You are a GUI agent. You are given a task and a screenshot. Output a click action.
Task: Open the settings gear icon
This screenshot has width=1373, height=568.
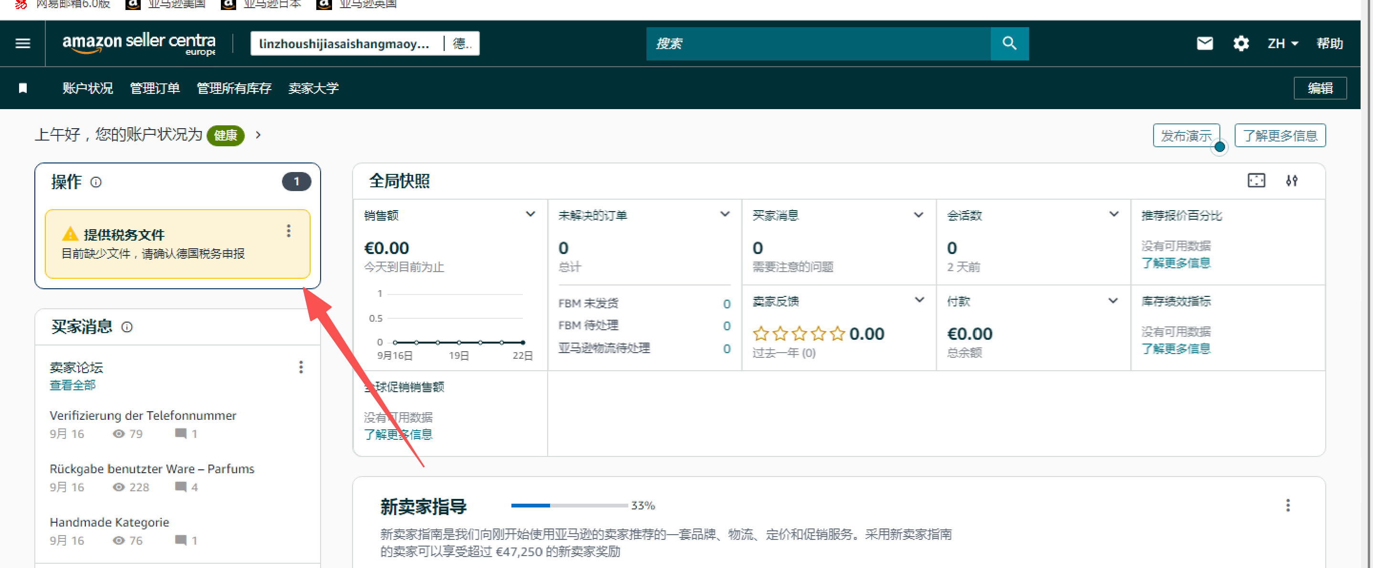tap(1240, 43)
